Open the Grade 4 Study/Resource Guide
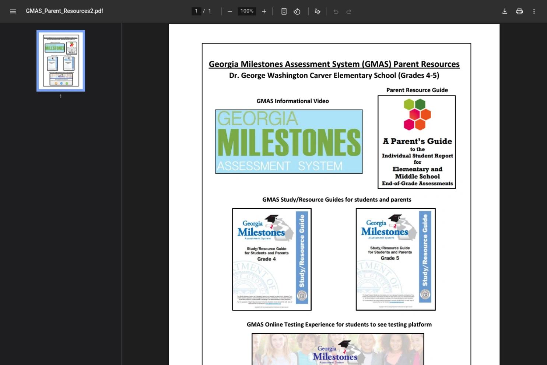Screen dimensions: 547x365 272,259
